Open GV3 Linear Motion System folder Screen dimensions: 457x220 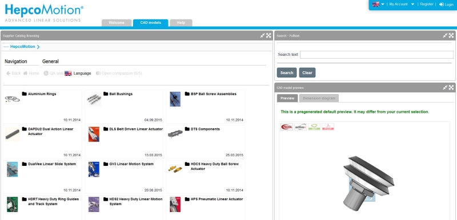131,164
